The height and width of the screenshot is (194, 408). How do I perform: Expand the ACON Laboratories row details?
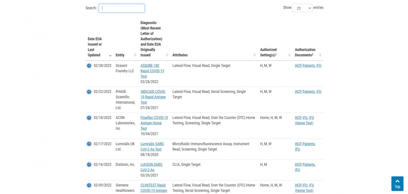[x=89, y=118]
